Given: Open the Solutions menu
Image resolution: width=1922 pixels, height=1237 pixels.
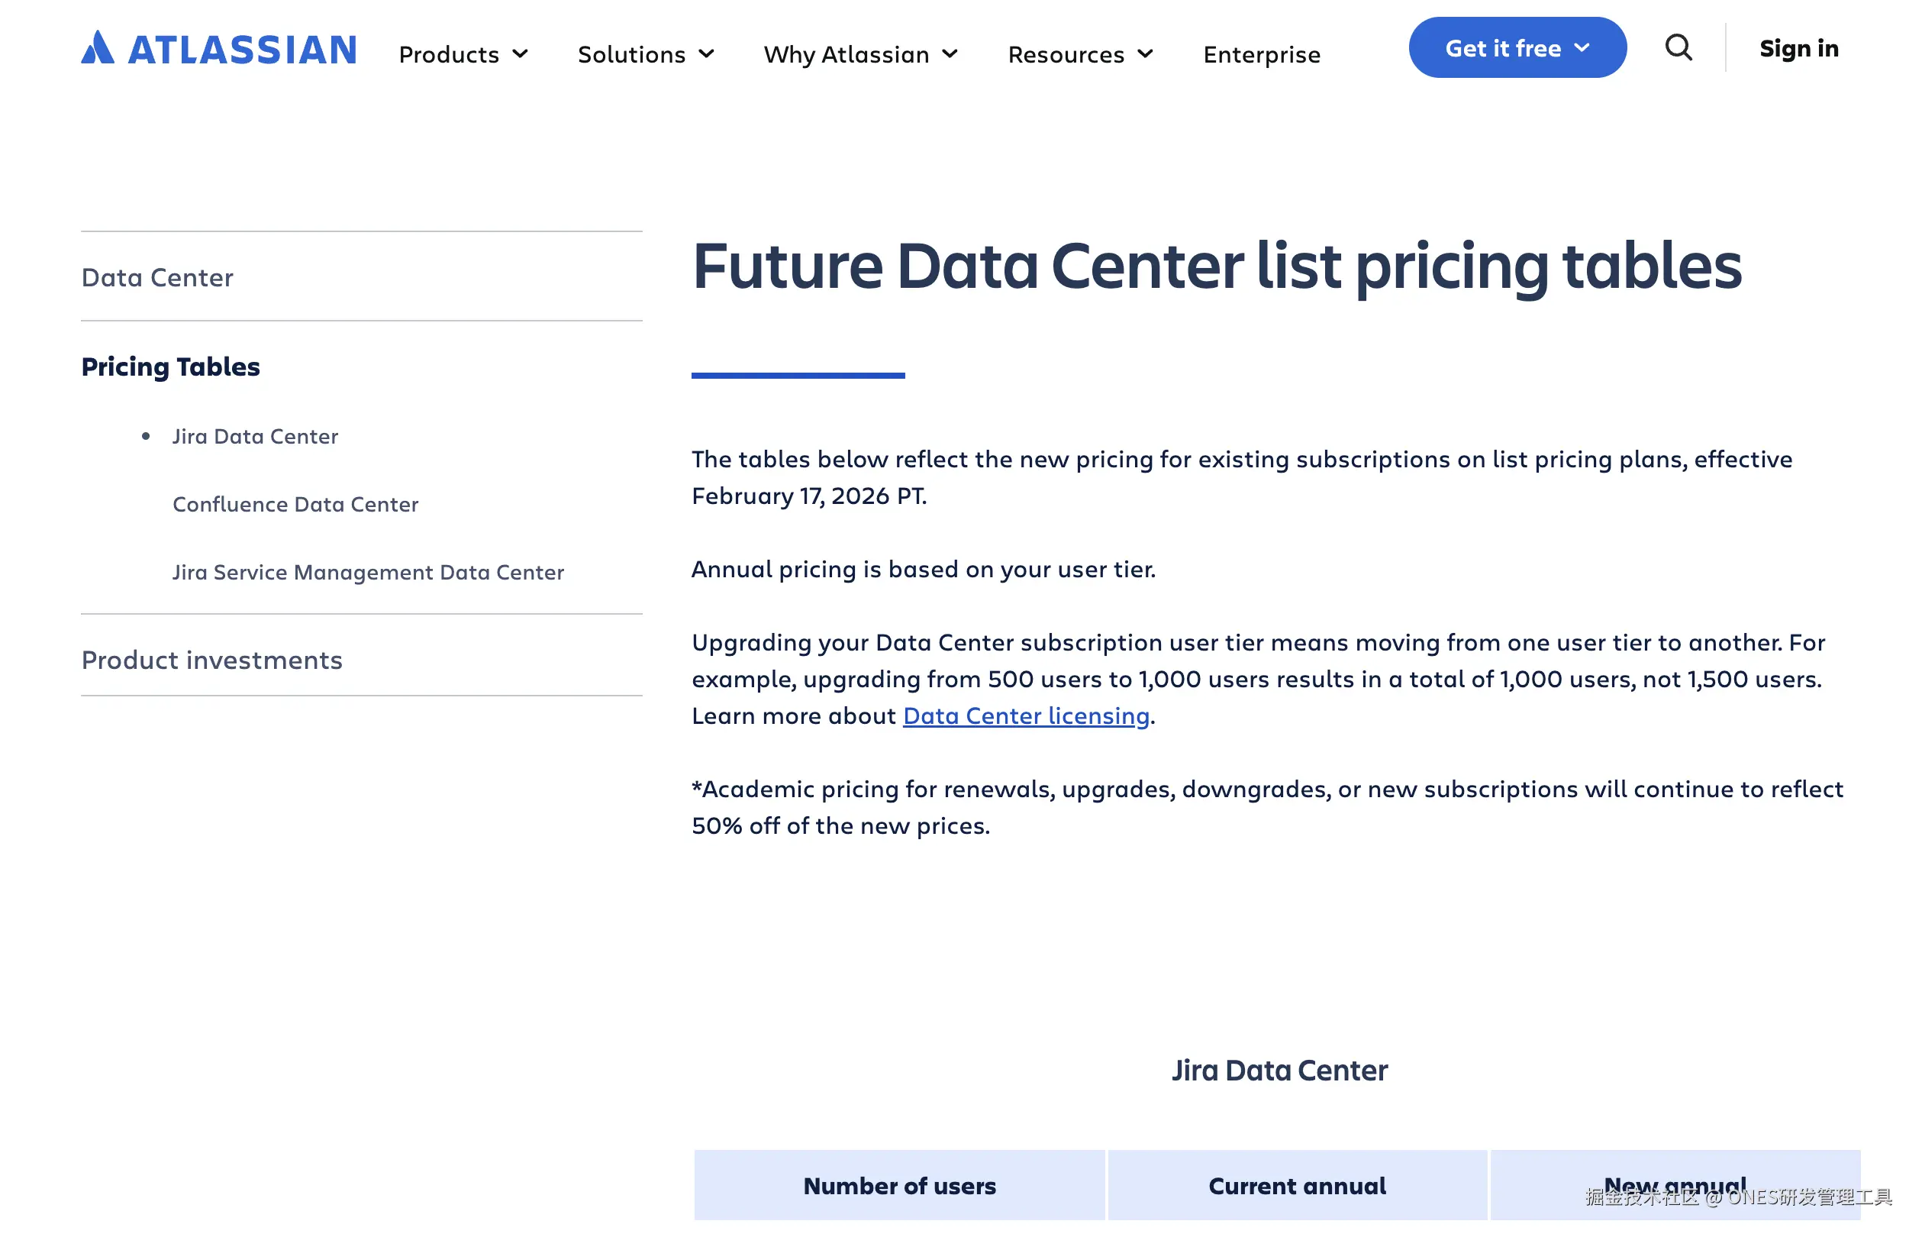Looking at the screenshot, I should (x=646, y=55).
